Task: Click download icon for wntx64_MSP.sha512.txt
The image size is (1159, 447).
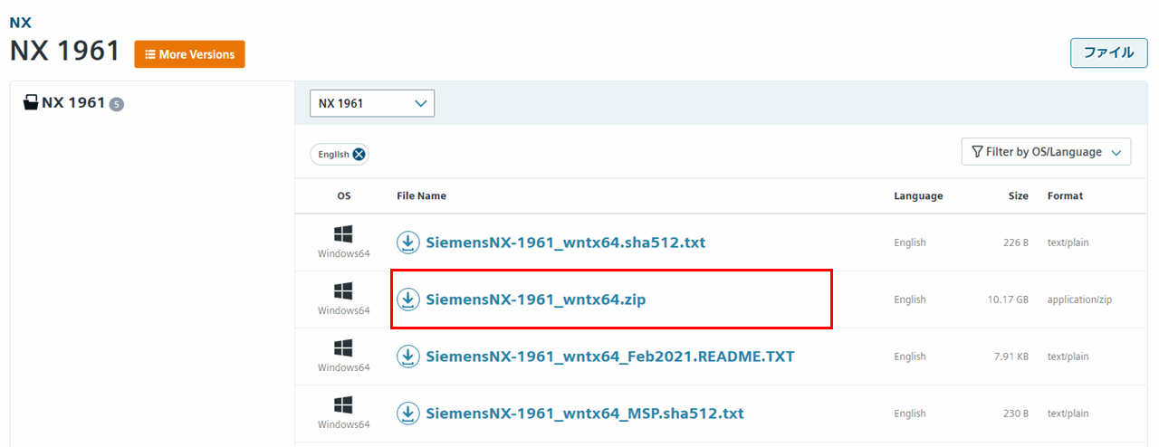Action: tap(408, 414)
